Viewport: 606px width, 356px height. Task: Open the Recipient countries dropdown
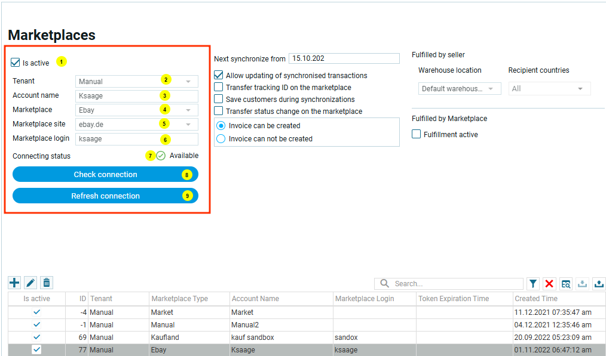click(x=549, y=89)
